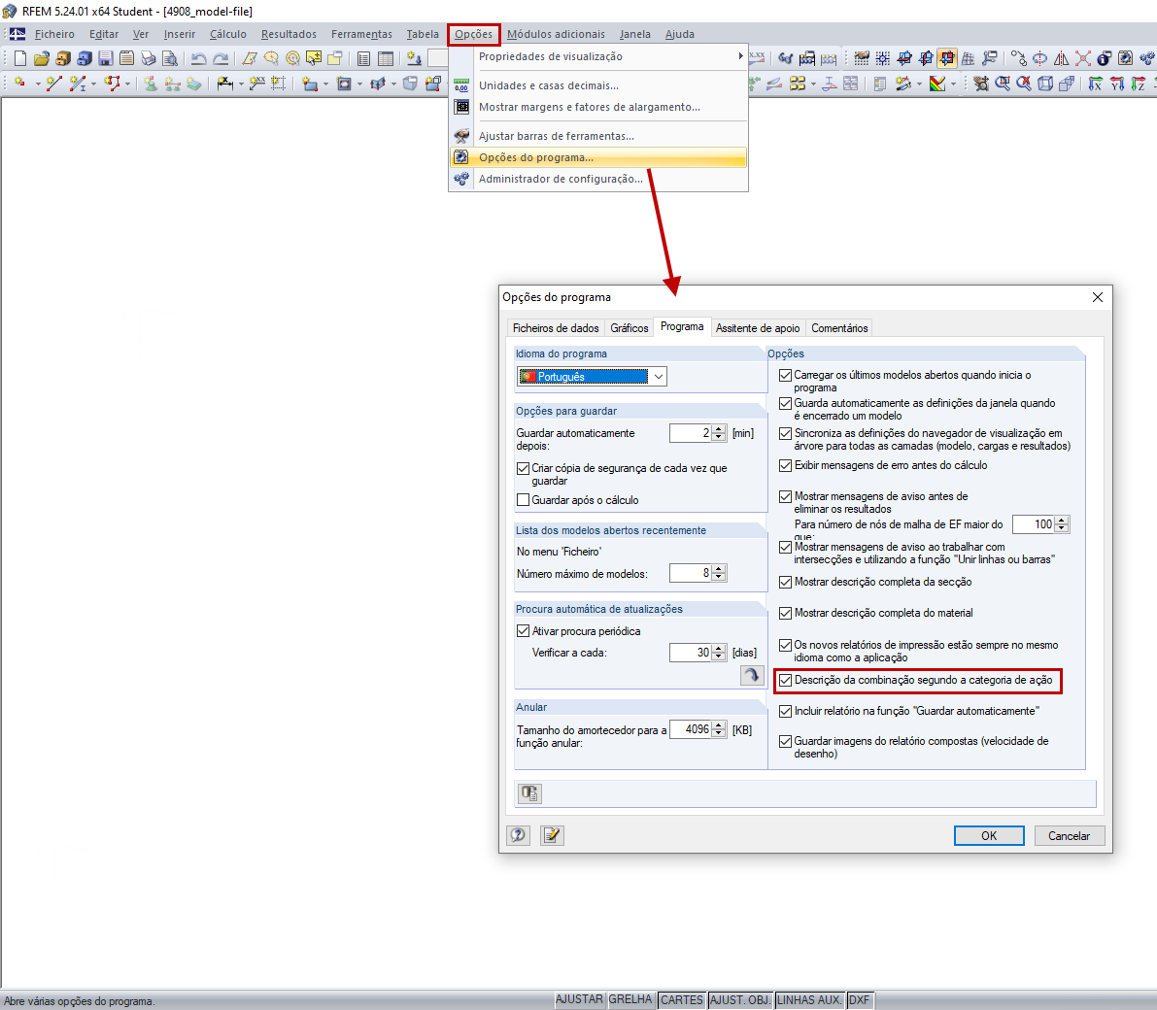Click the view in Y direction icon

[1117, 84]
